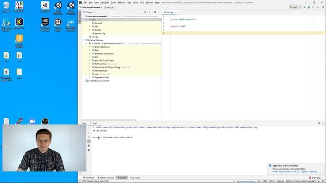Open Epic Games Launcher desktop icon
Screen dimensions: 326x183
point(45,25)
